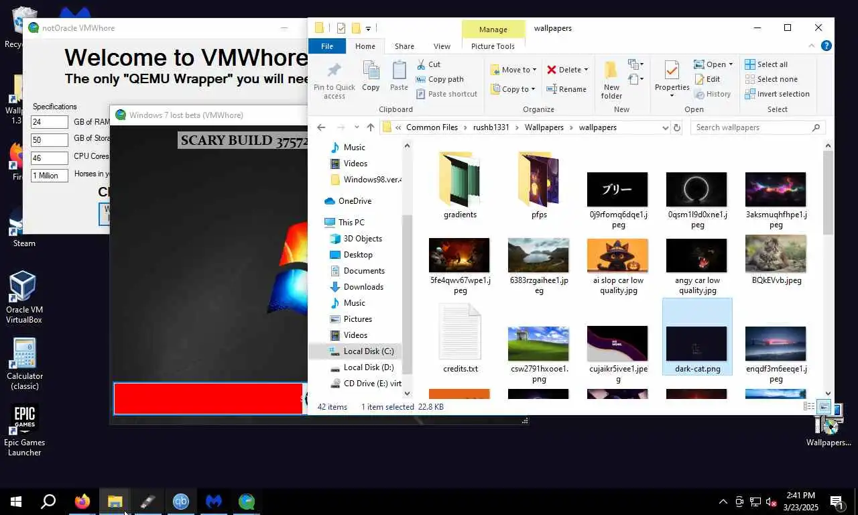Open Move to dropdown
This screenshot has height=515, width=858.
tap(513, 70)
